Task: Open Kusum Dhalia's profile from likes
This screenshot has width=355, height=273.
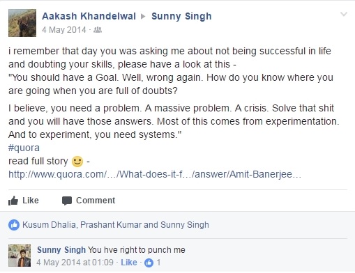Action: [49, 225]
